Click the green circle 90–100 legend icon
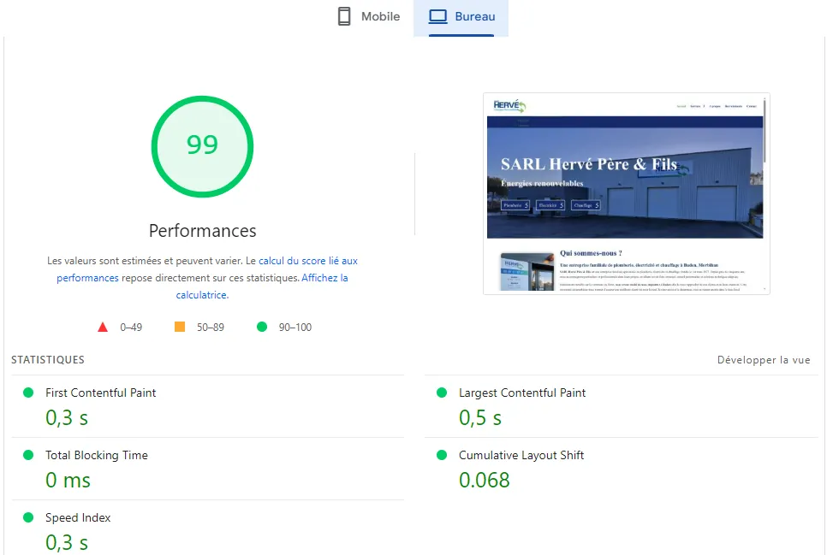The image size is (827, 555). (x=262, y=327)
